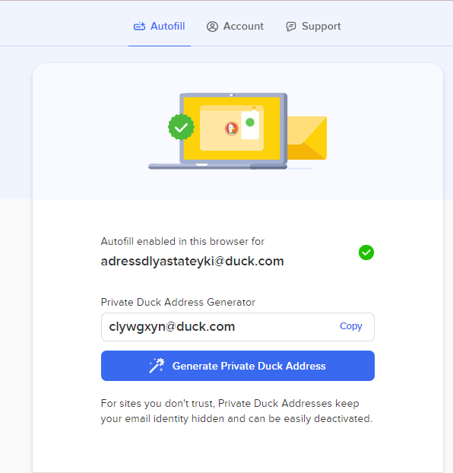Select the Autofill tab label
The height and width of the screenshot is (473, 453).
pos(168,27)
